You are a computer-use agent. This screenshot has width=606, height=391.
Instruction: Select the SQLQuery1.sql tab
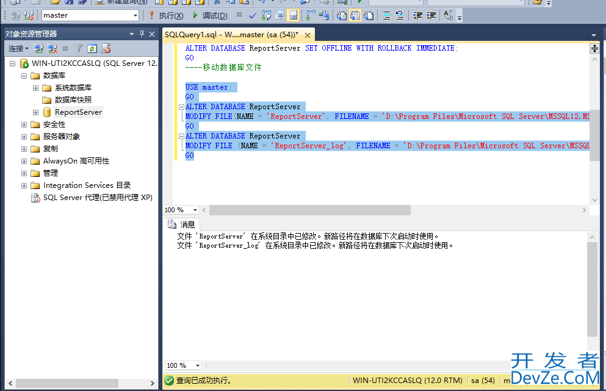click(231, 35)
